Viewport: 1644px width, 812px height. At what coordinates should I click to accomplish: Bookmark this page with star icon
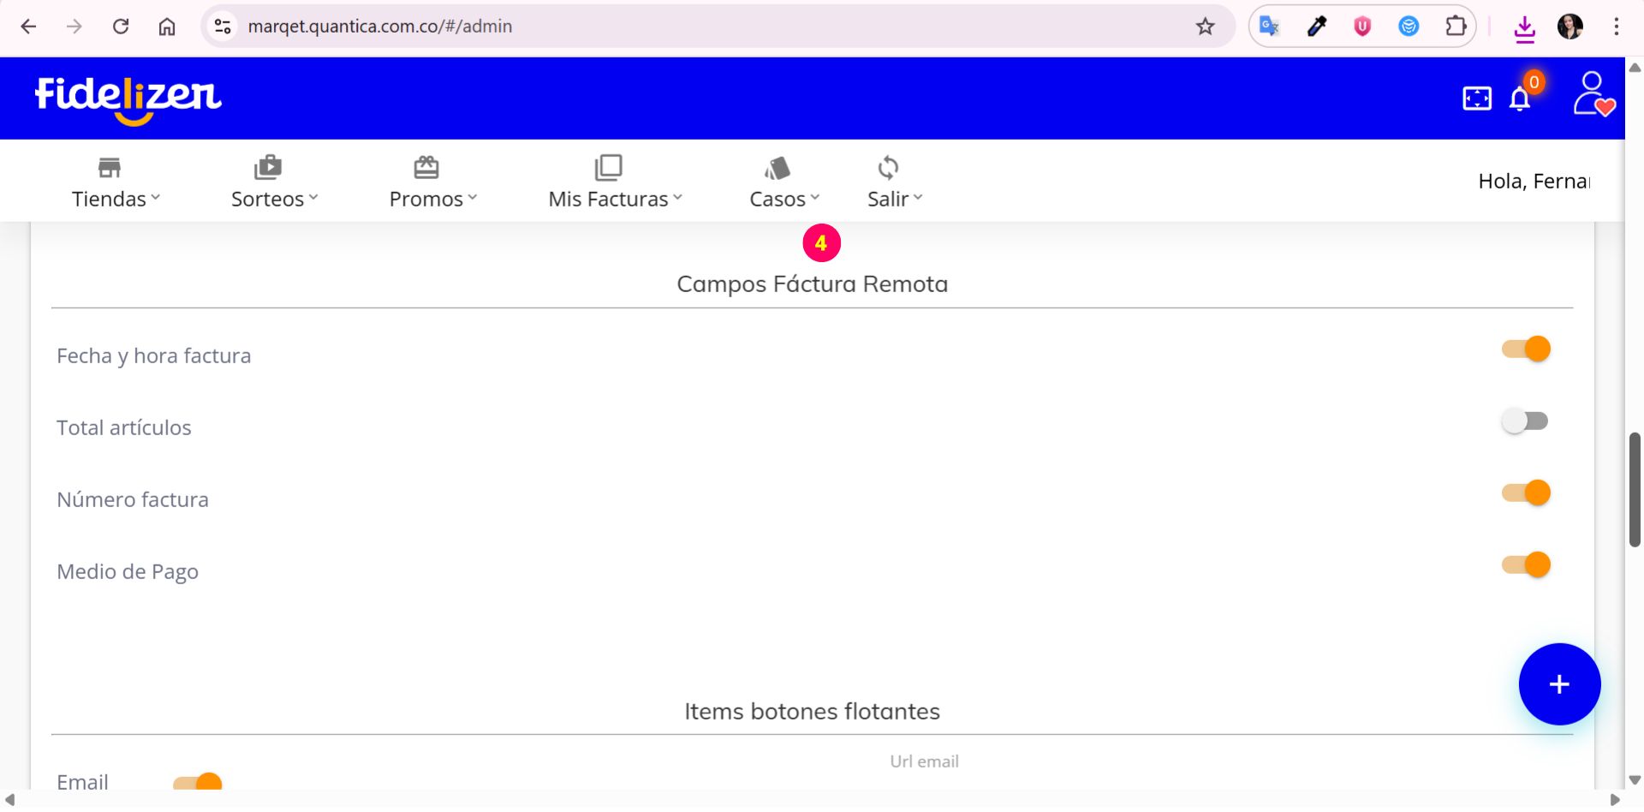tap(1206, 27)
